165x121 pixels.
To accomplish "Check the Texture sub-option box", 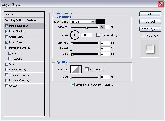I will [x=10, y=59].
